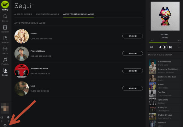This screenshot has height=127, width=183.
Task: Click Animal album thumbnail
Action: click(152, 86)
